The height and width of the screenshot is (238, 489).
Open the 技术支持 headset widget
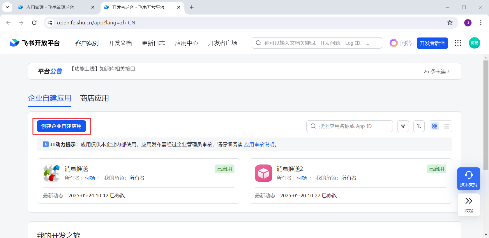pyautogui.click(x=468, y=179)
